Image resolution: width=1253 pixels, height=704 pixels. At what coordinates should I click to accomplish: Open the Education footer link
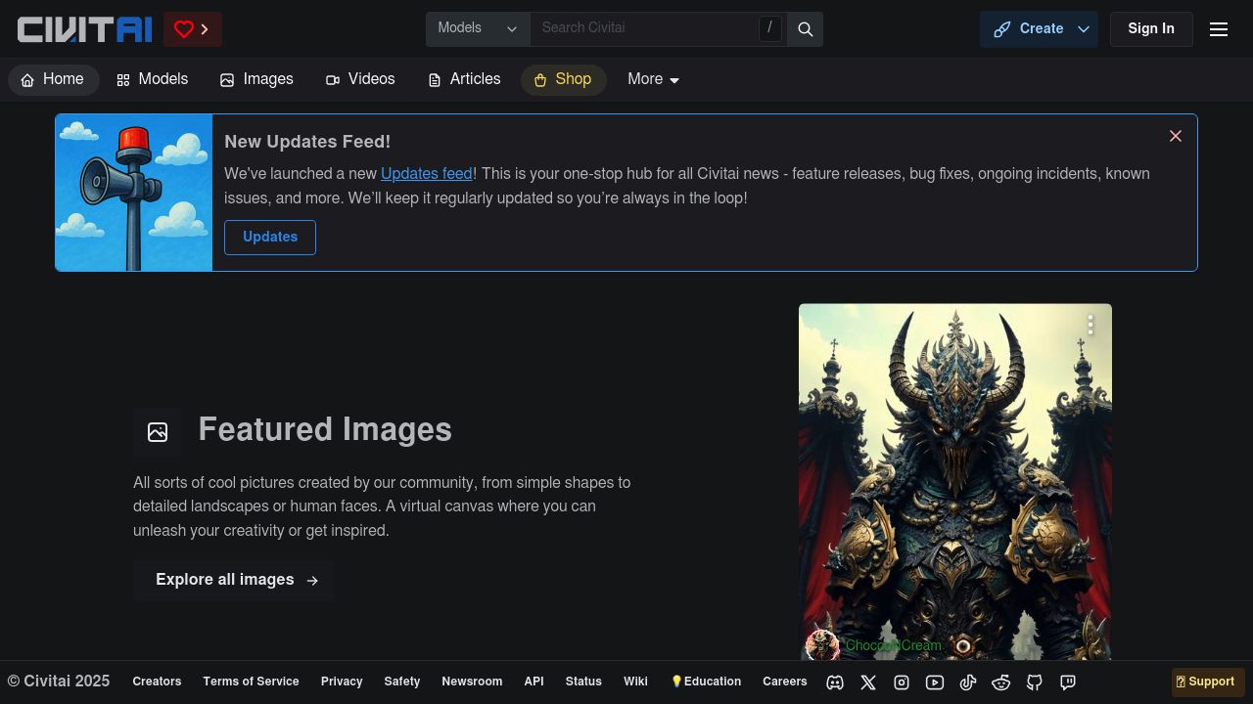click(x=706, y=682)
